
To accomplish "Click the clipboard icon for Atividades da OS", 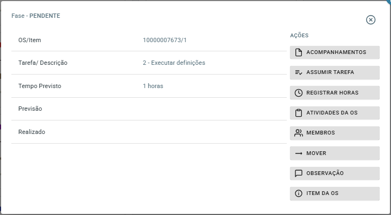I will tap(299, 113).
